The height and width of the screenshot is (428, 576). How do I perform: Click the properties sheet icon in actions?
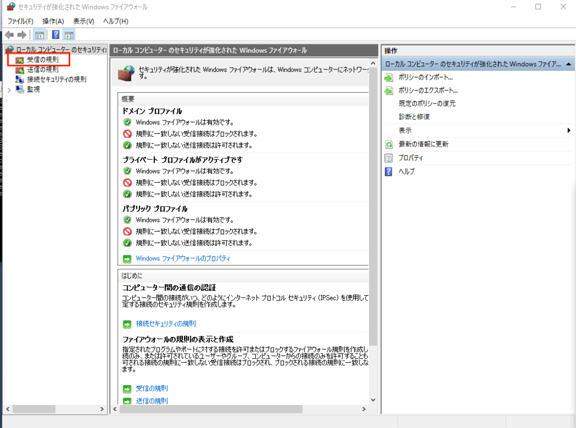(389, 159)
